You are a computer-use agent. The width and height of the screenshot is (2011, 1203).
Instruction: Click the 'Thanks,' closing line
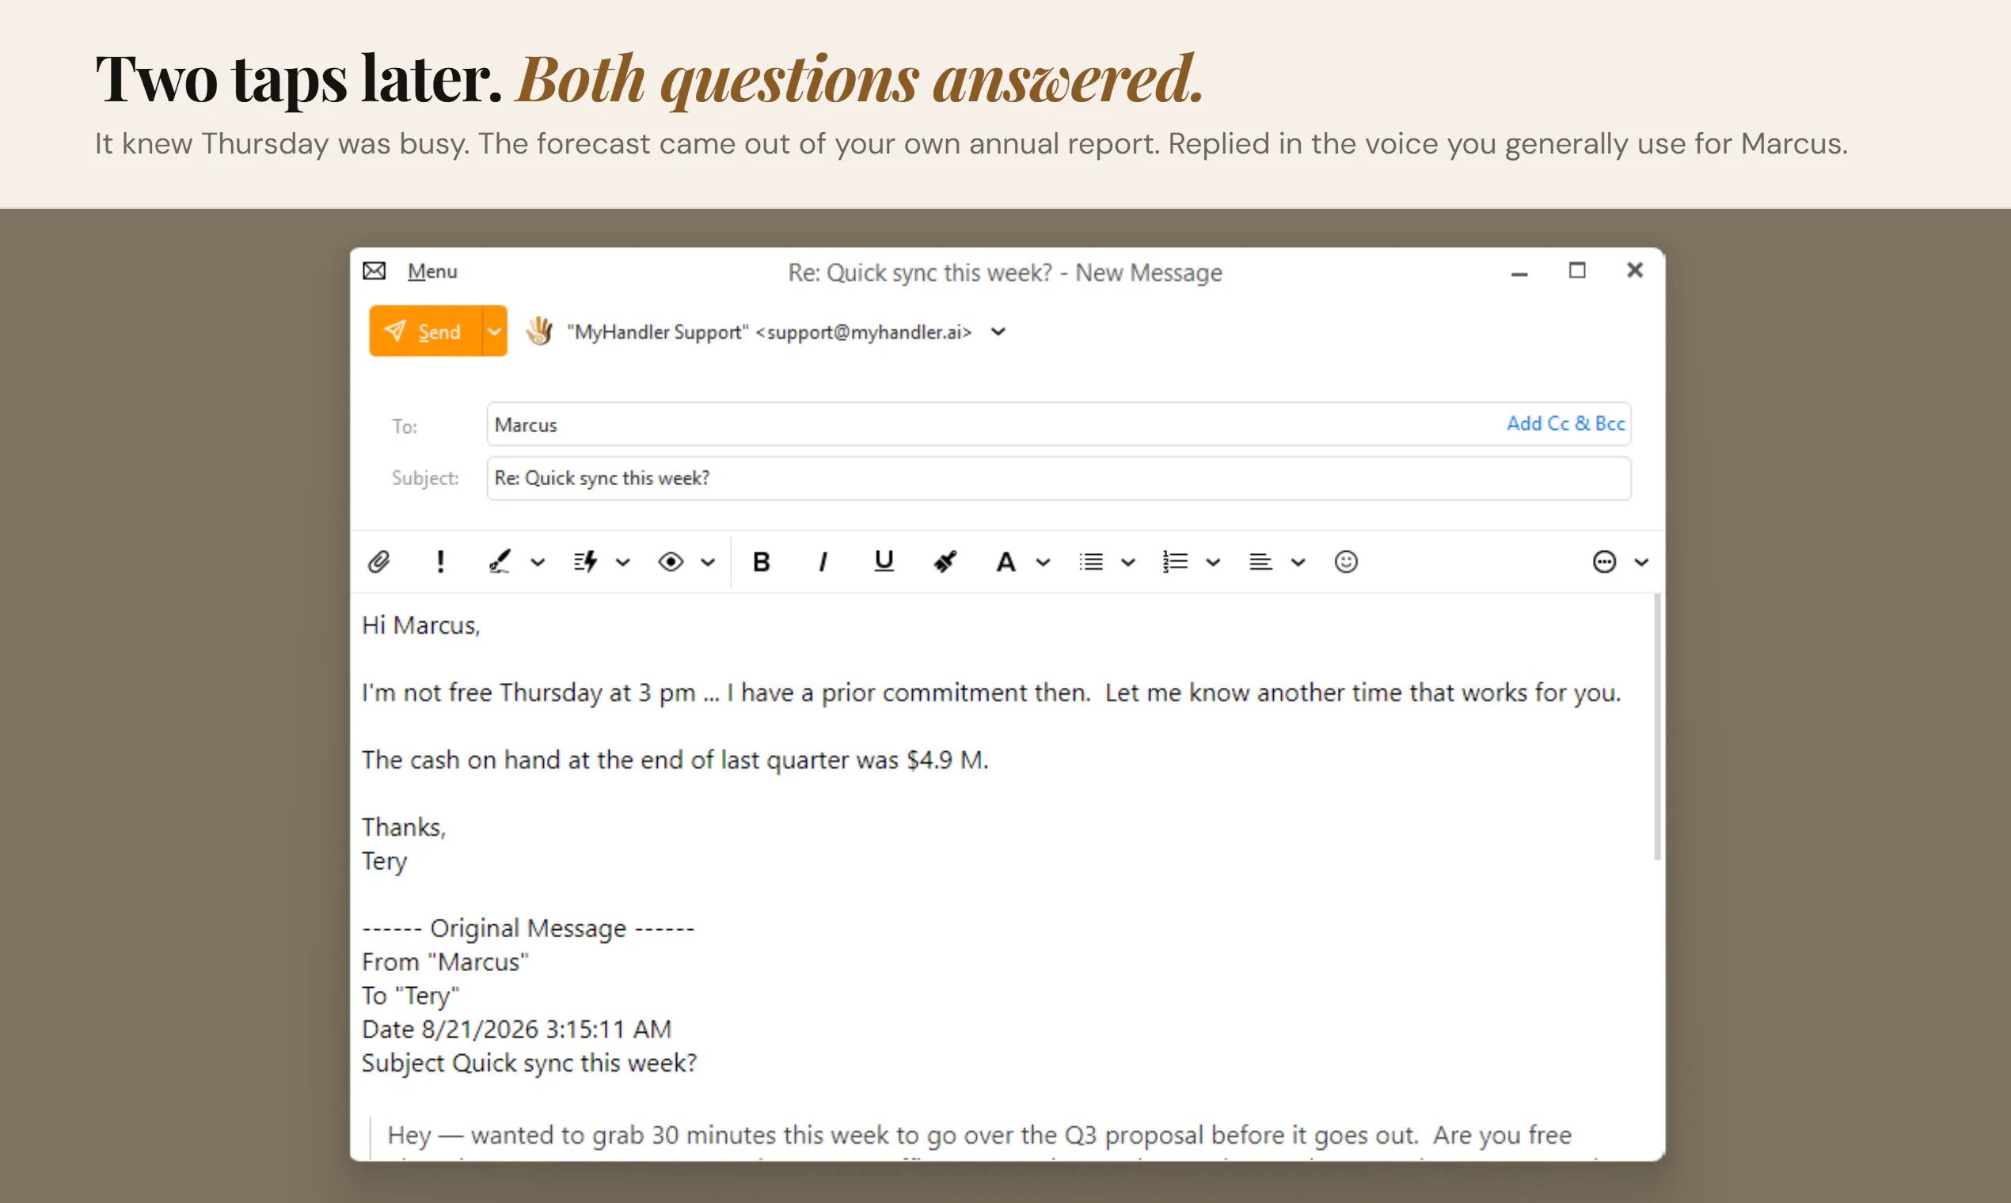click(404, 827)
